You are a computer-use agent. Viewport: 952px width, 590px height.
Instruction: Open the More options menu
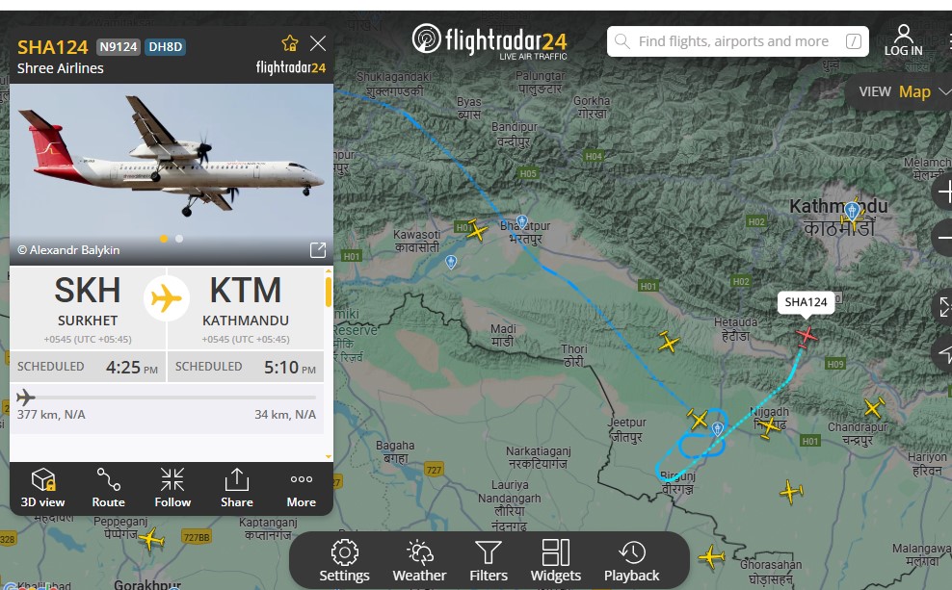(302, 488)
